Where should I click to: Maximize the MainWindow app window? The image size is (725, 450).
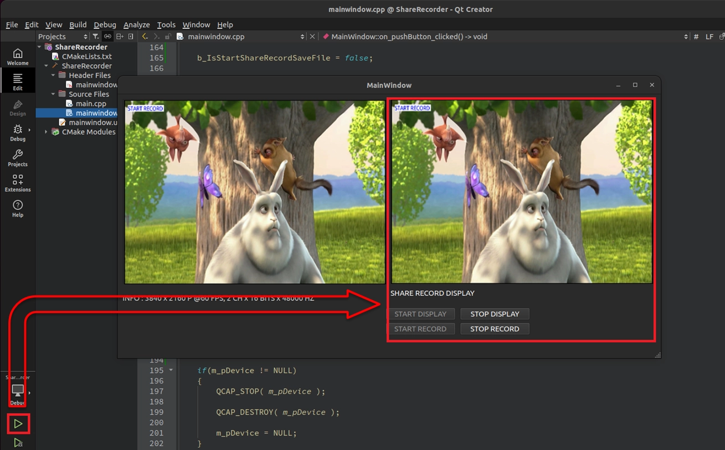coord(635,85)
